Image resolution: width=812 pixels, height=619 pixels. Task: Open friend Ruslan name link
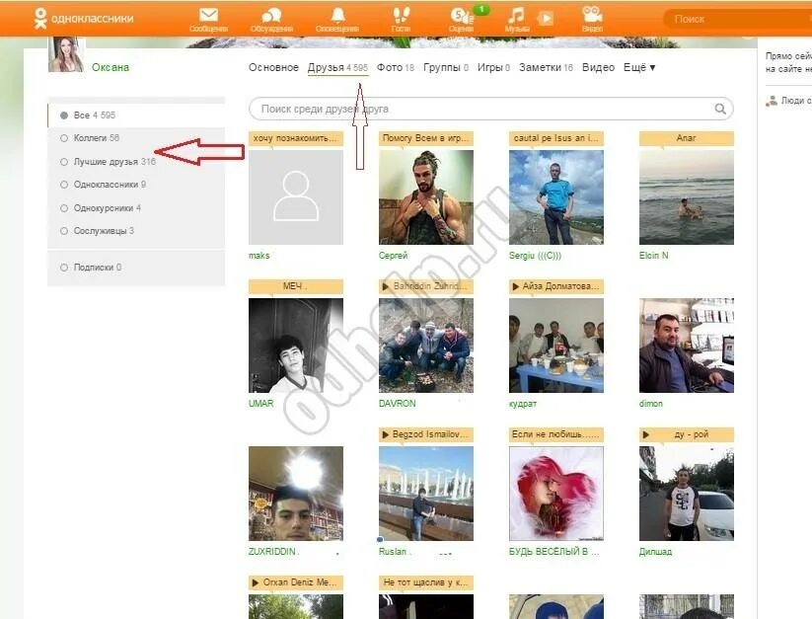click(x=394, y=552)
